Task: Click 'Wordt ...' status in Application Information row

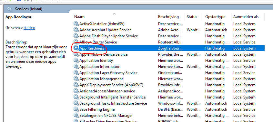Action: [x=194, y=66]
